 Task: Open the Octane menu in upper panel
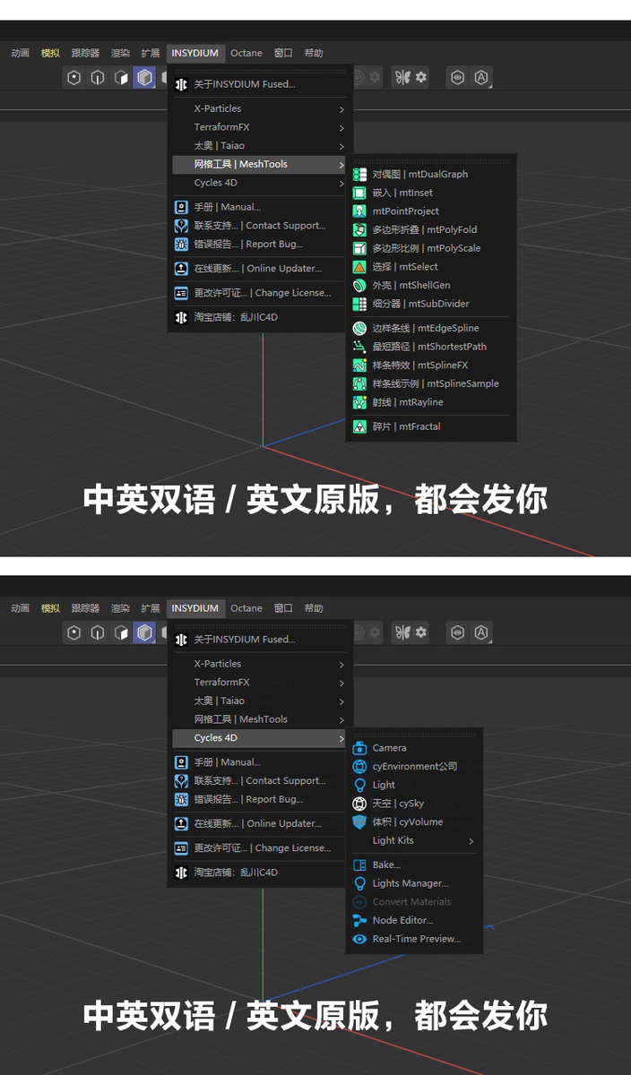pos(246,53)
